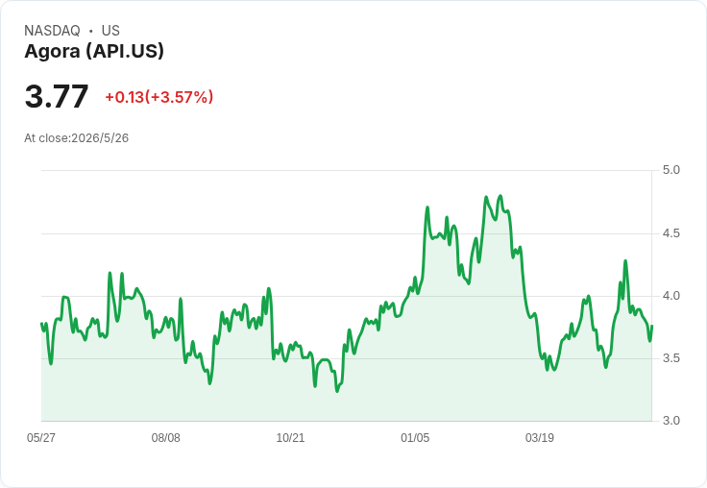Click the 08/08 x-axis date label
Screen dimensions: 707x488
(x=165, y=437)
